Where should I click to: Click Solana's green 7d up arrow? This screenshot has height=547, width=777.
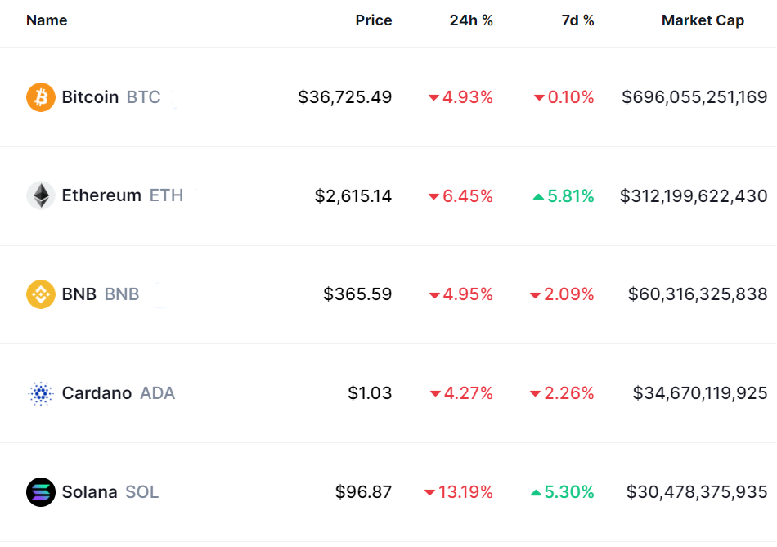[537, 492]
